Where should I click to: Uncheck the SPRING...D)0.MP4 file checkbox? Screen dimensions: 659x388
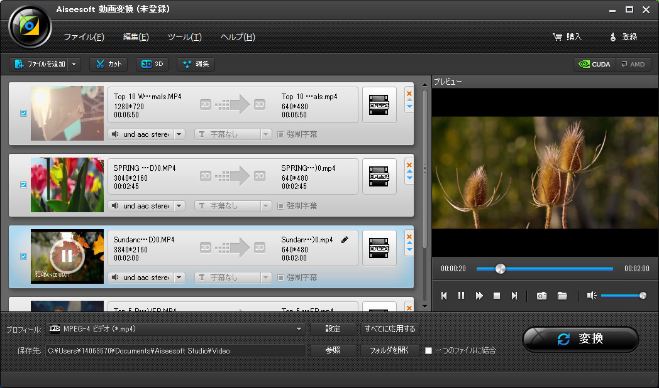pos(23,185)
